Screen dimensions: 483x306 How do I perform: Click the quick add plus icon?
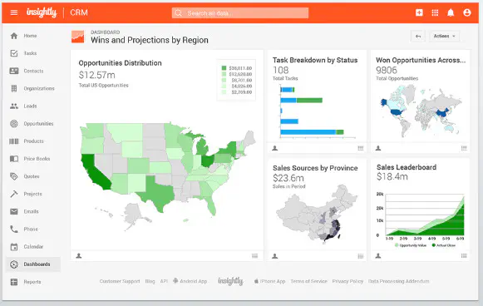coord(419,12)
